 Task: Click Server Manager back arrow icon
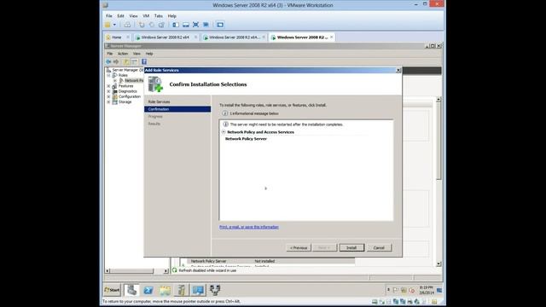point(108,61)
